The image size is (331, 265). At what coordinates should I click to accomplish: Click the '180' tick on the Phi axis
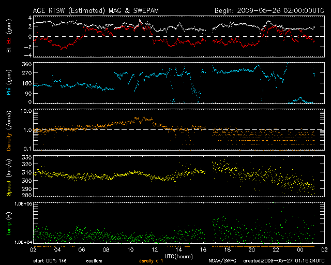tap(27, 83)
